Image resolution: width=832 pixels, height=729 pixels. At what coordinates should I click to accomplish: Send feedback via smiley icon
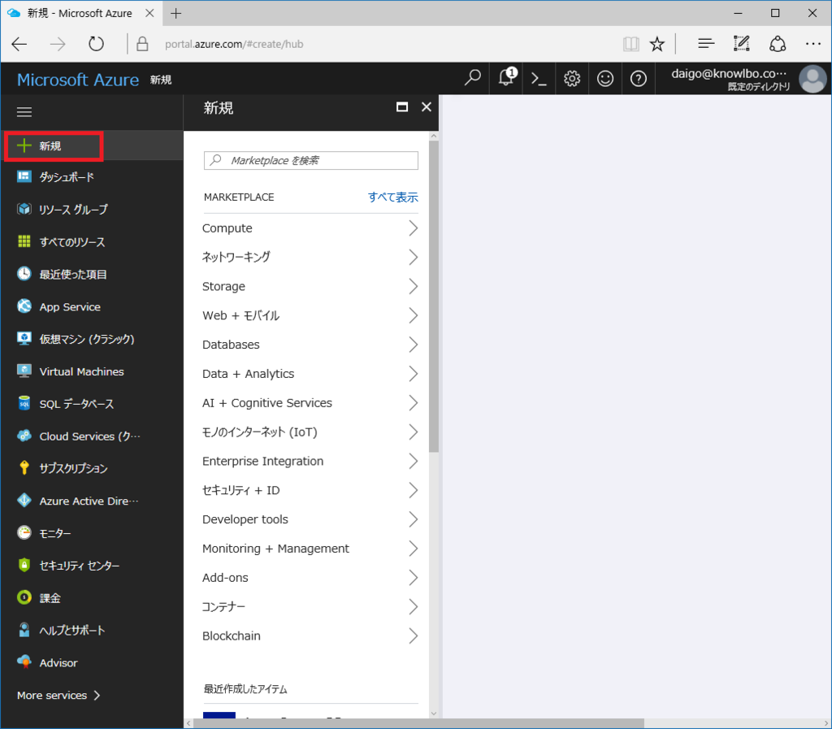[604, 79]
